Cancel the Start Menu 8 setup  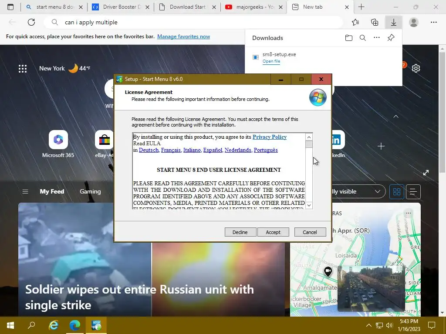pyautogui.click(x=310, y=232)
